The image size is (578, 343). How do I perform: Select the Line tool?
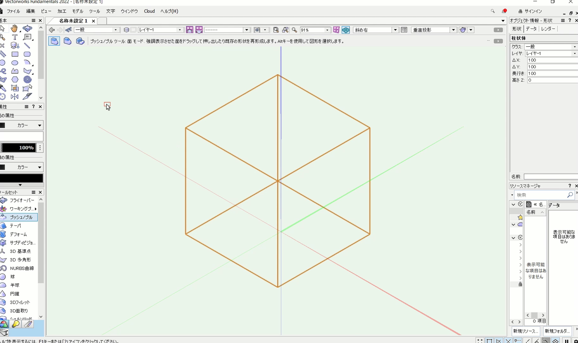tap(27, 46)
